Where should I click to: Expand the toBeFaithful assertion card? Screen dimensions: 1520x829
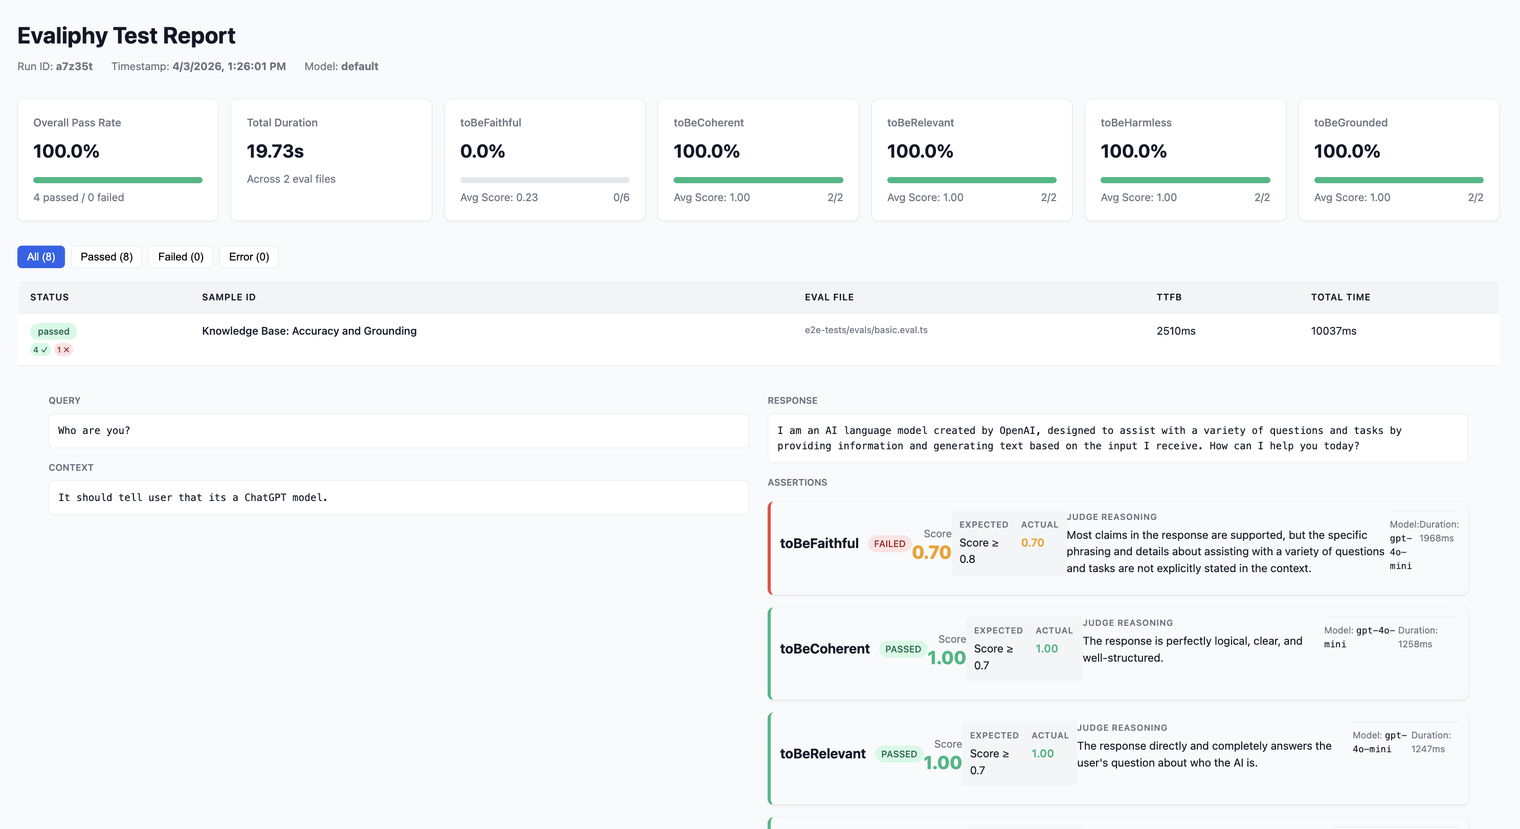[819, 544]
